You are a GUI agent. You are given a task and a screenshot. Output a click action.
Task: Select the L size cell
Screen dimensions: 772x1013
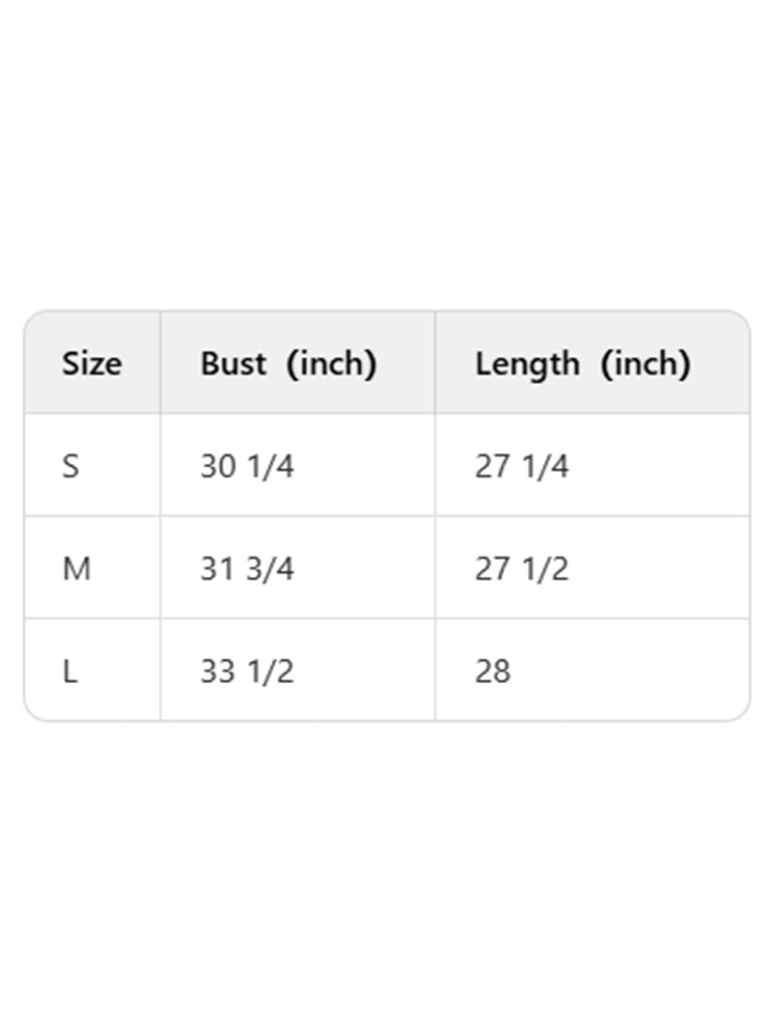click(x=69, y=671)
